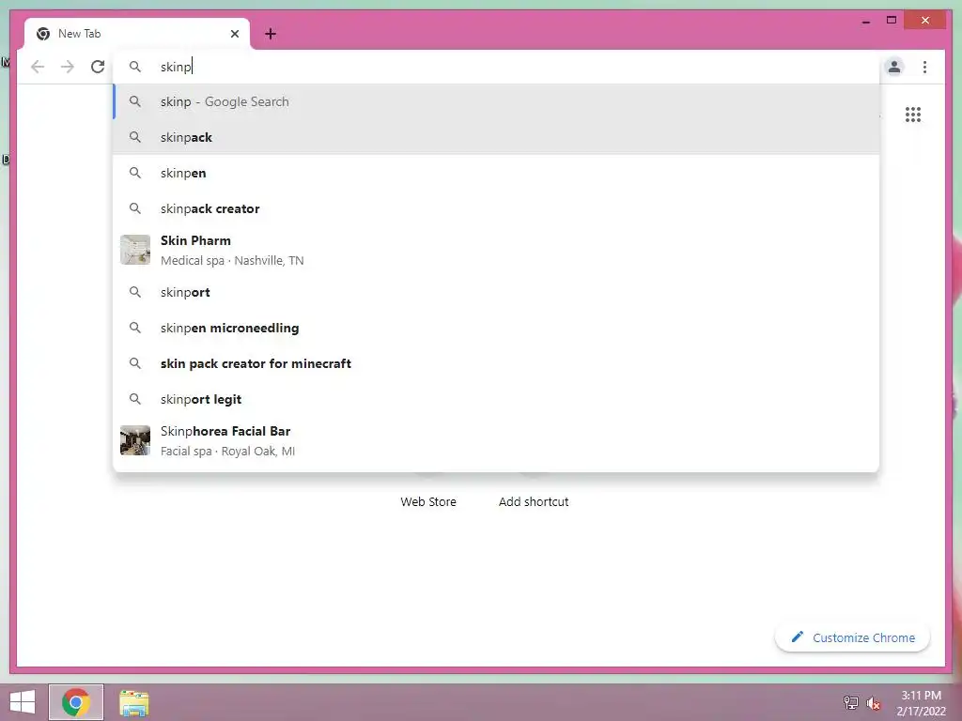The width and height of the screenshot is (962, 721).
Task: Click the browser back arrow
Action: (38, 67)
